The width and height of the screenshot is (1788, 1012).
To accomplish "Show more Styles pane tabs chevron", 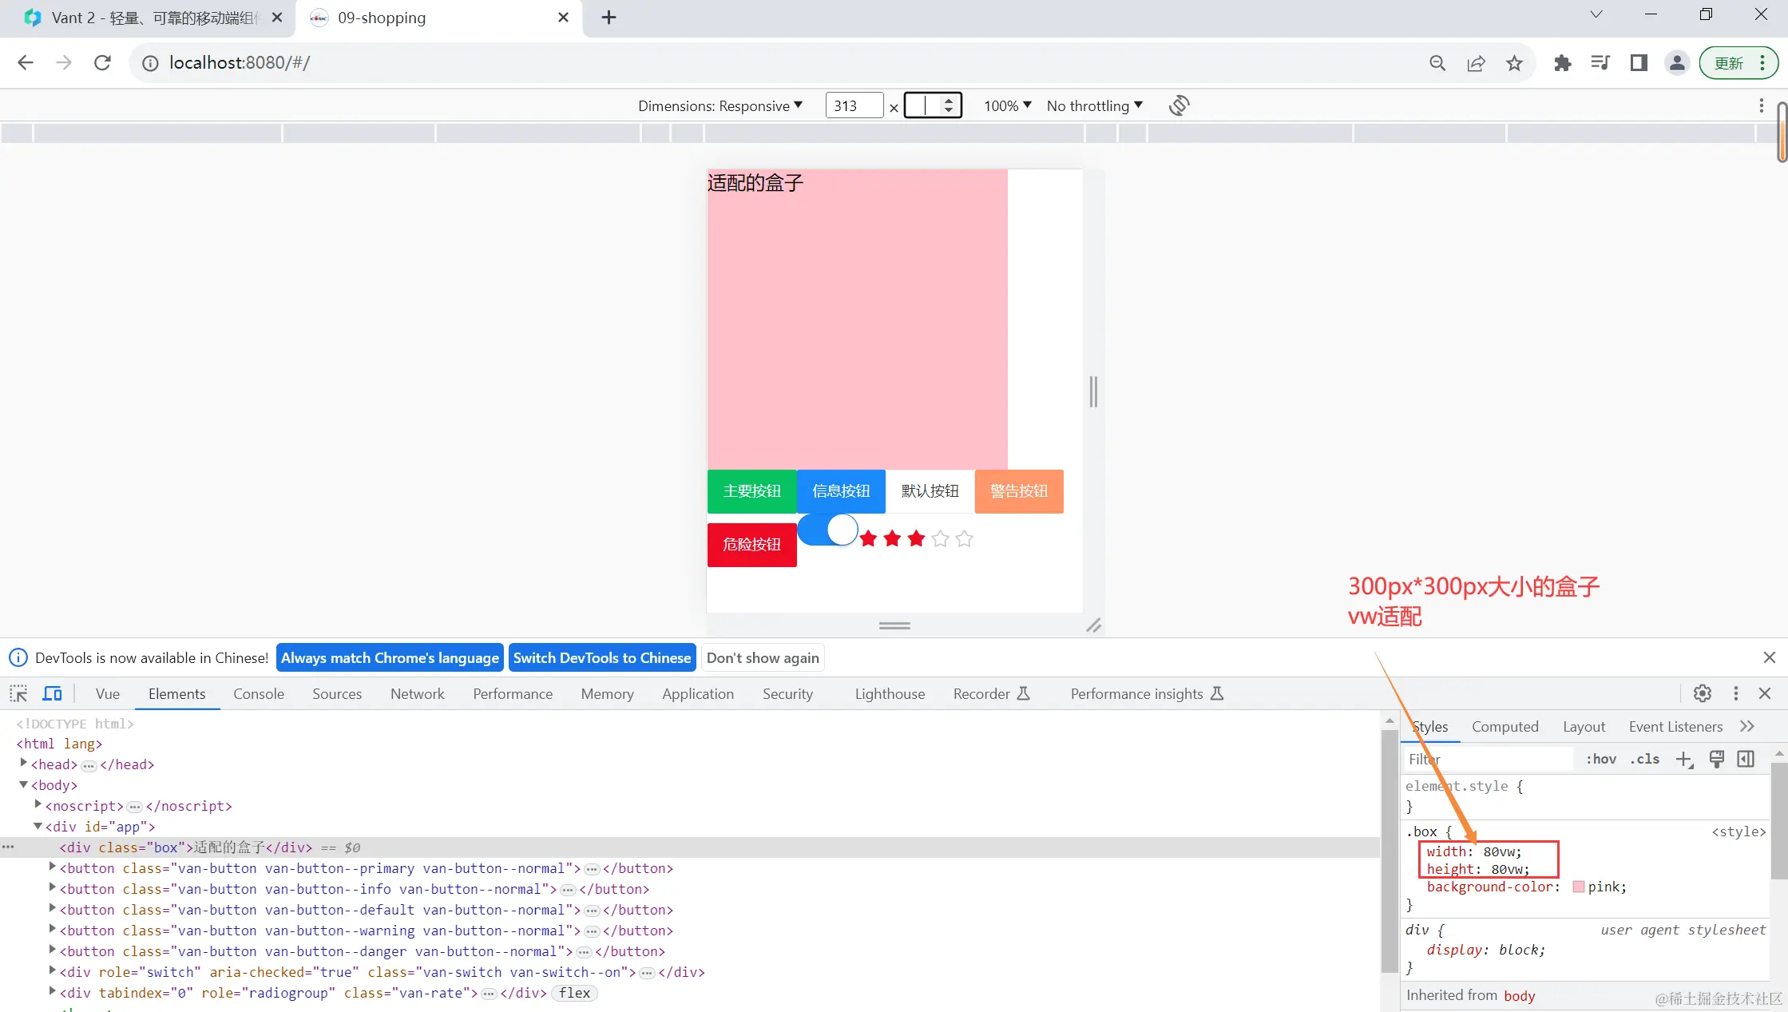I will 1747,726.
